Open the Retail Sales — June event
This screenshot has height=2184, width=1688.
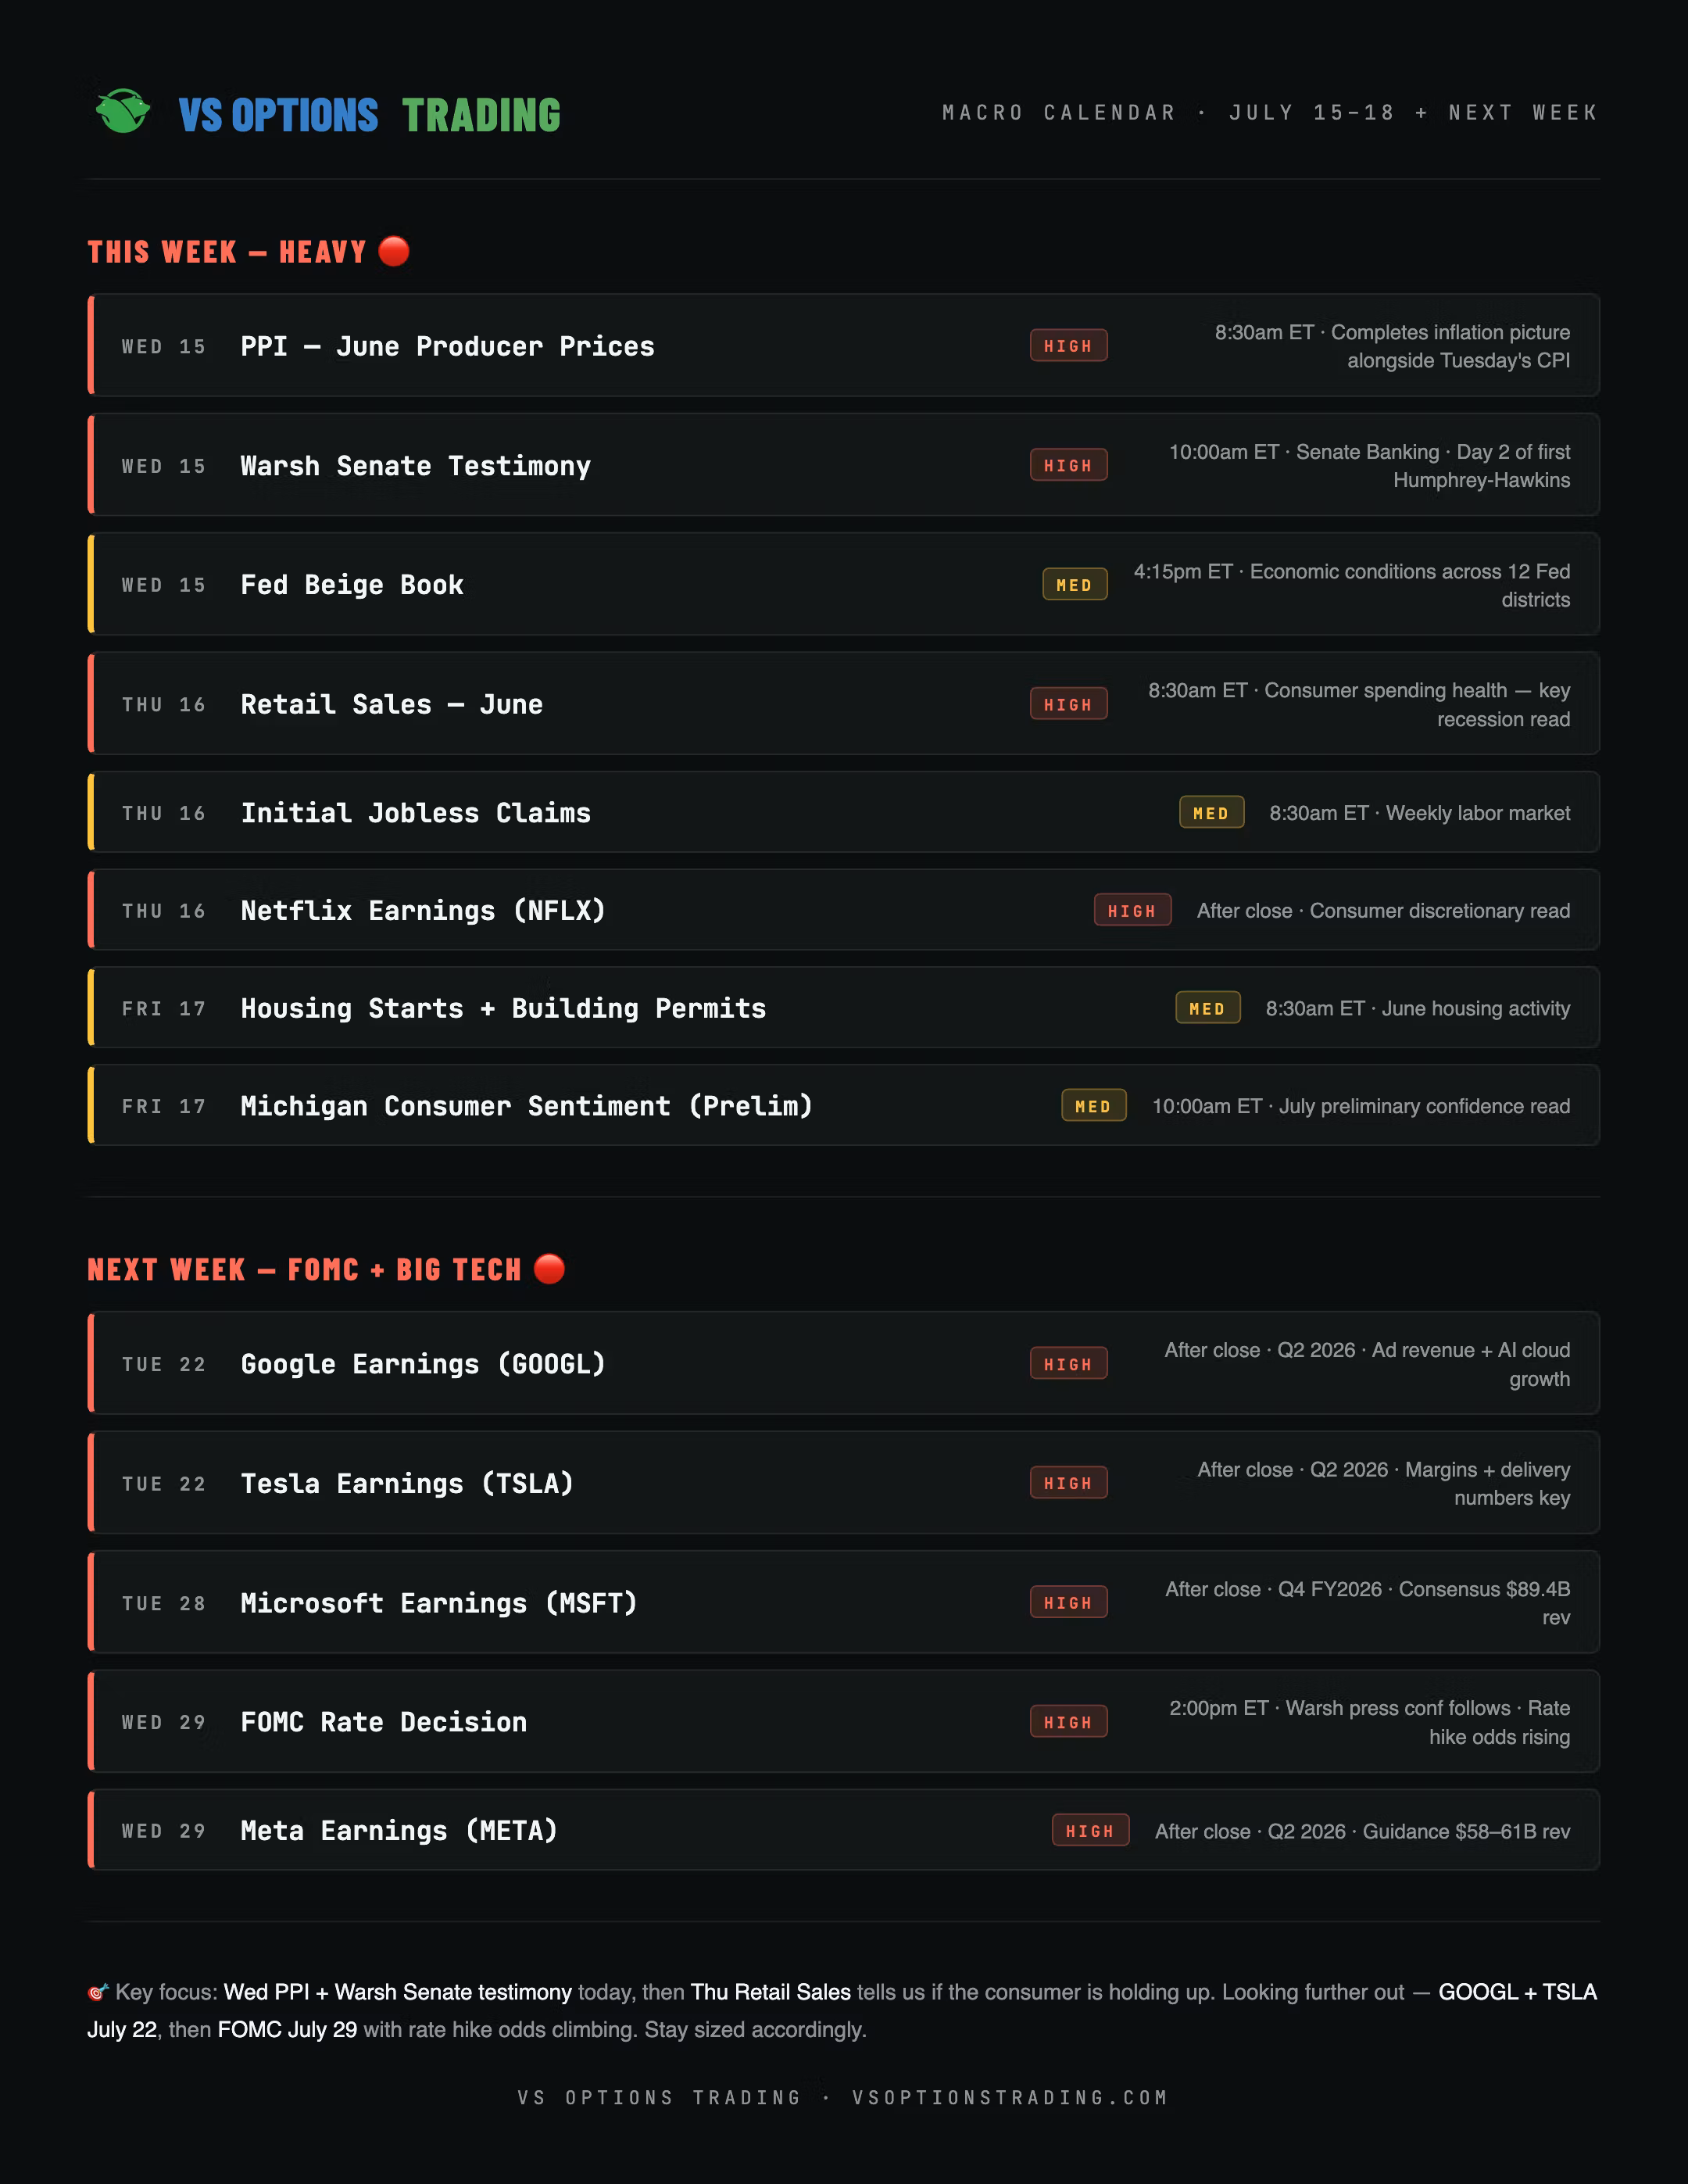point(843,704)
